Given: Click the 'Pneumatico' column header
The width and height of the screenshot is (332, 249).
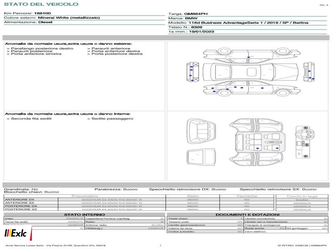Looking at the screenshot, I should [x=85, y=196].
